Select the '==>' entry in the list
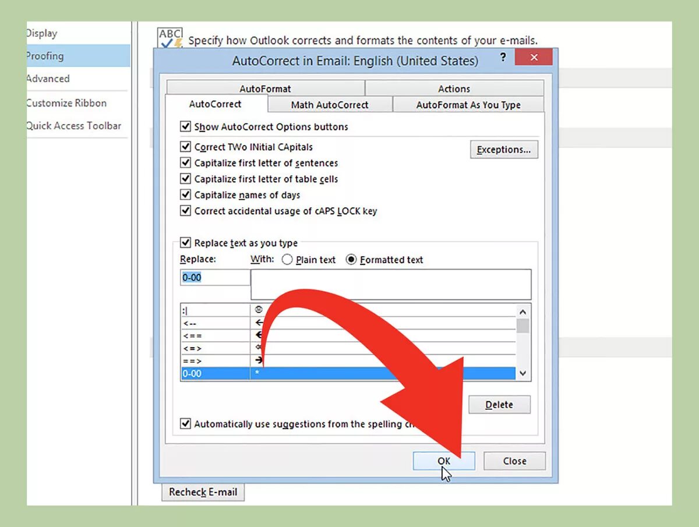The height and width of the screenshot is (527, 699). pos(348,361)
